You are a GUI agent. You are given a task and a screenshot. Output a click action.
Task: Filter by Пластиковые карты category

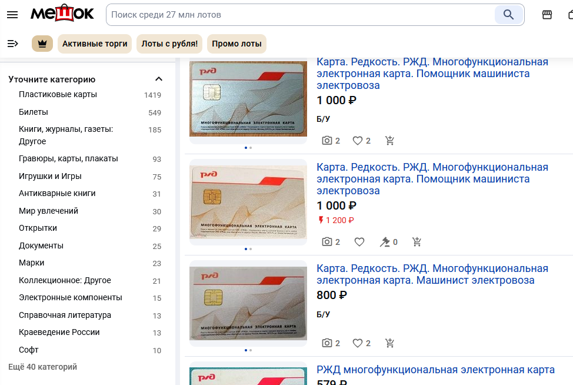[58, 94]
